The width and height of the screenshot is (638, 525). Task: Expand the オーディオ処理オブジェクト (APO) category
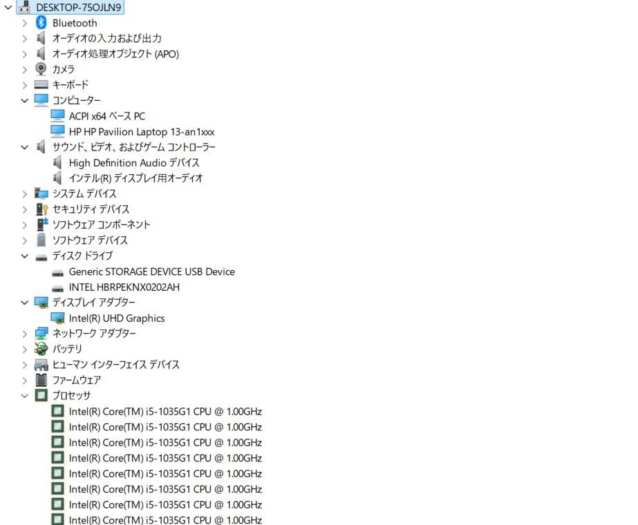[x=25, y=54]
